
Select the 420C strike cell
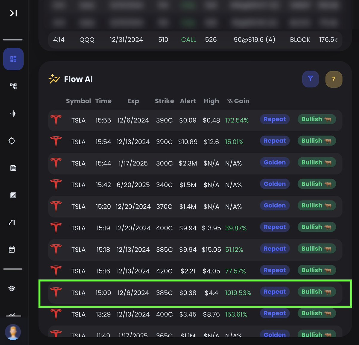[x=164, y=271]
